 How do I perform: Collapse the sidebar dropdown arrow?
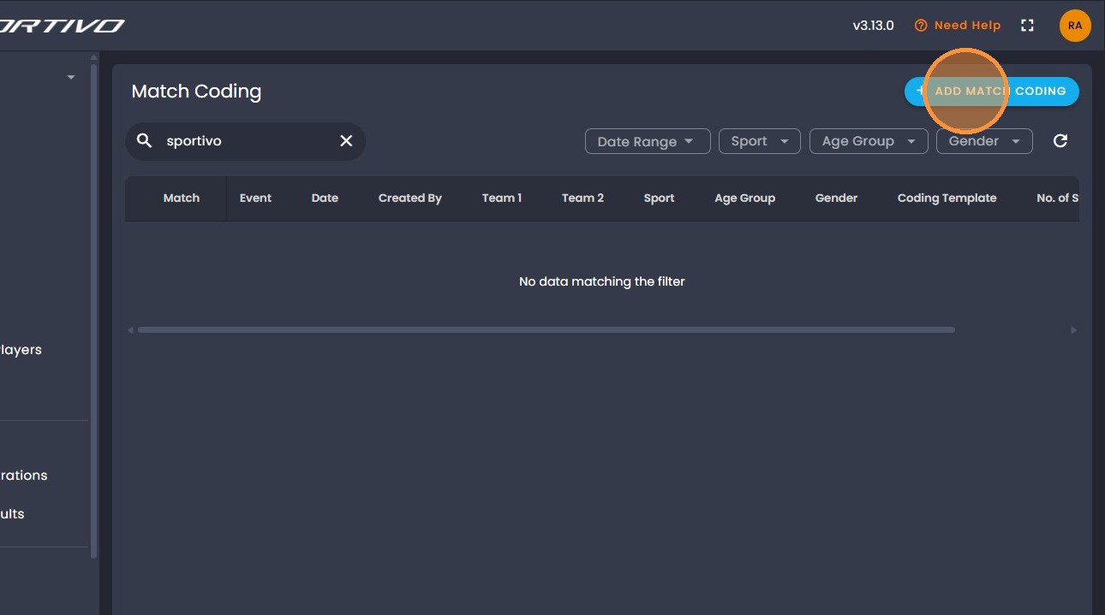click(x=71, y=78)
